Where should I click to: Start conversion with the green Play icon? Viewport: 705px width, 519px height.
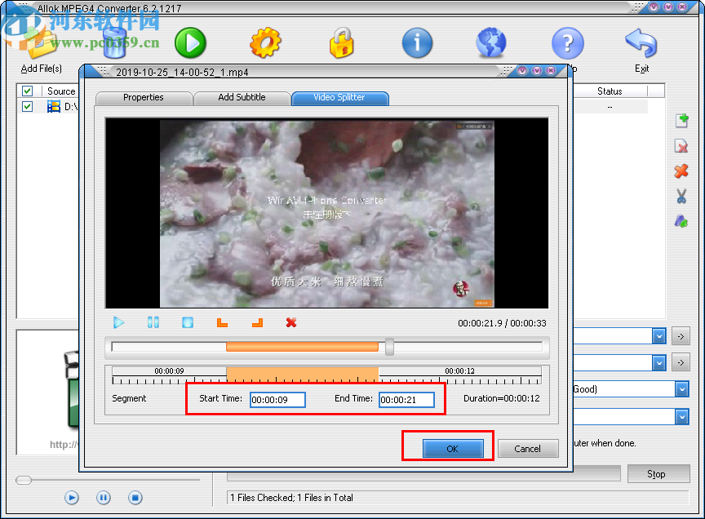pyautogui.click(x=190, y=42)
